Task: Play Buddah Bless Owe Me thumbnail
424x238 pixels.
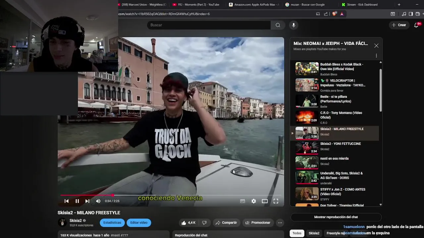Action: (307, 69)
